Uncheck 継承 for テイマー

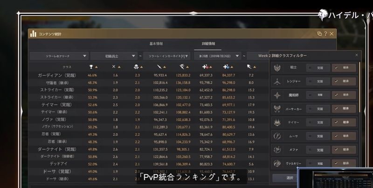336,122
